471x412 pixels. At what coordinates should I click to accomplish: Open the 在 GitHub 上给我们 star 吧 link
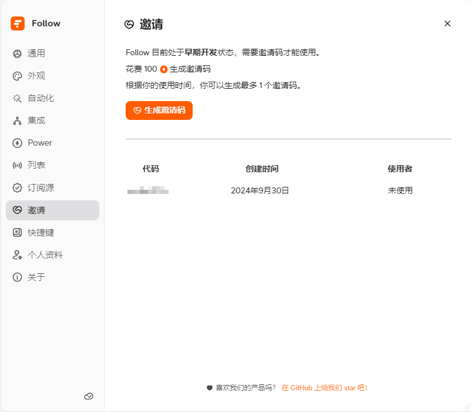point(324,388)
